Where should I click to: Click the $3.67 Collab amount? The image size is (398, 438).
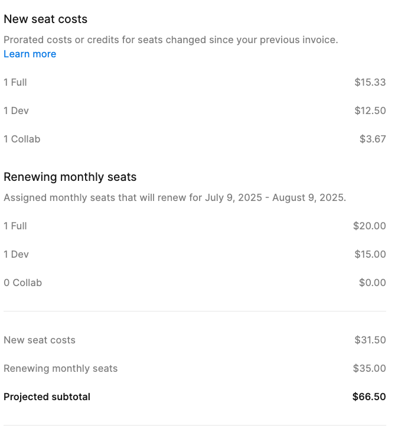tap(373, 139)
